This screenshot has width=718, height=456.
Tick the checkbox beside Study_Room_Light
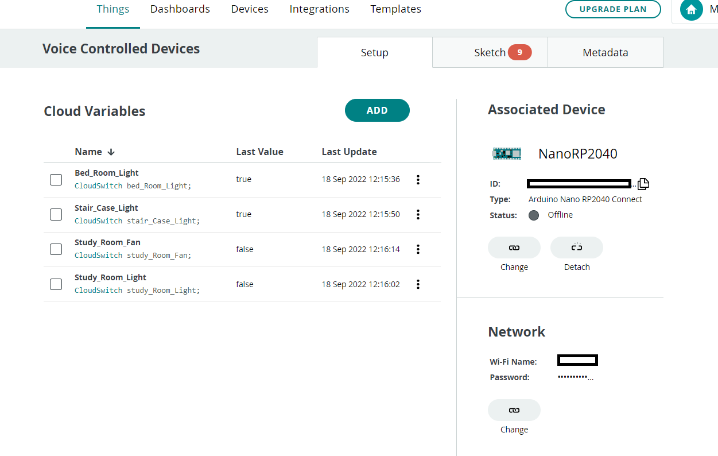pos(56,284)
